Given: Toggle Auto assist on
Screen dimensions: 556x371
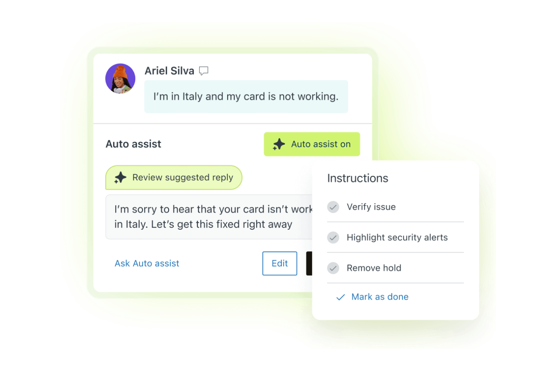Looking at the screenshot, I should (312, 144).
